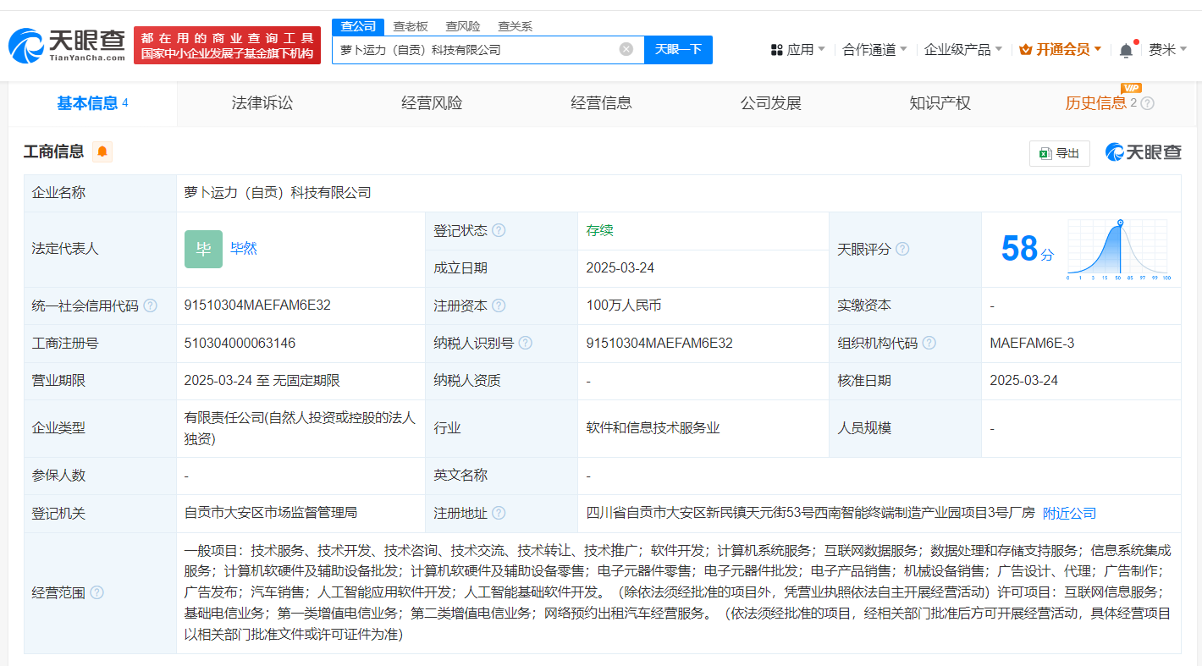This screenshot has height=666, width=1202.
Task: Click the 毕 avatar of legal representative
Action: 203,249
